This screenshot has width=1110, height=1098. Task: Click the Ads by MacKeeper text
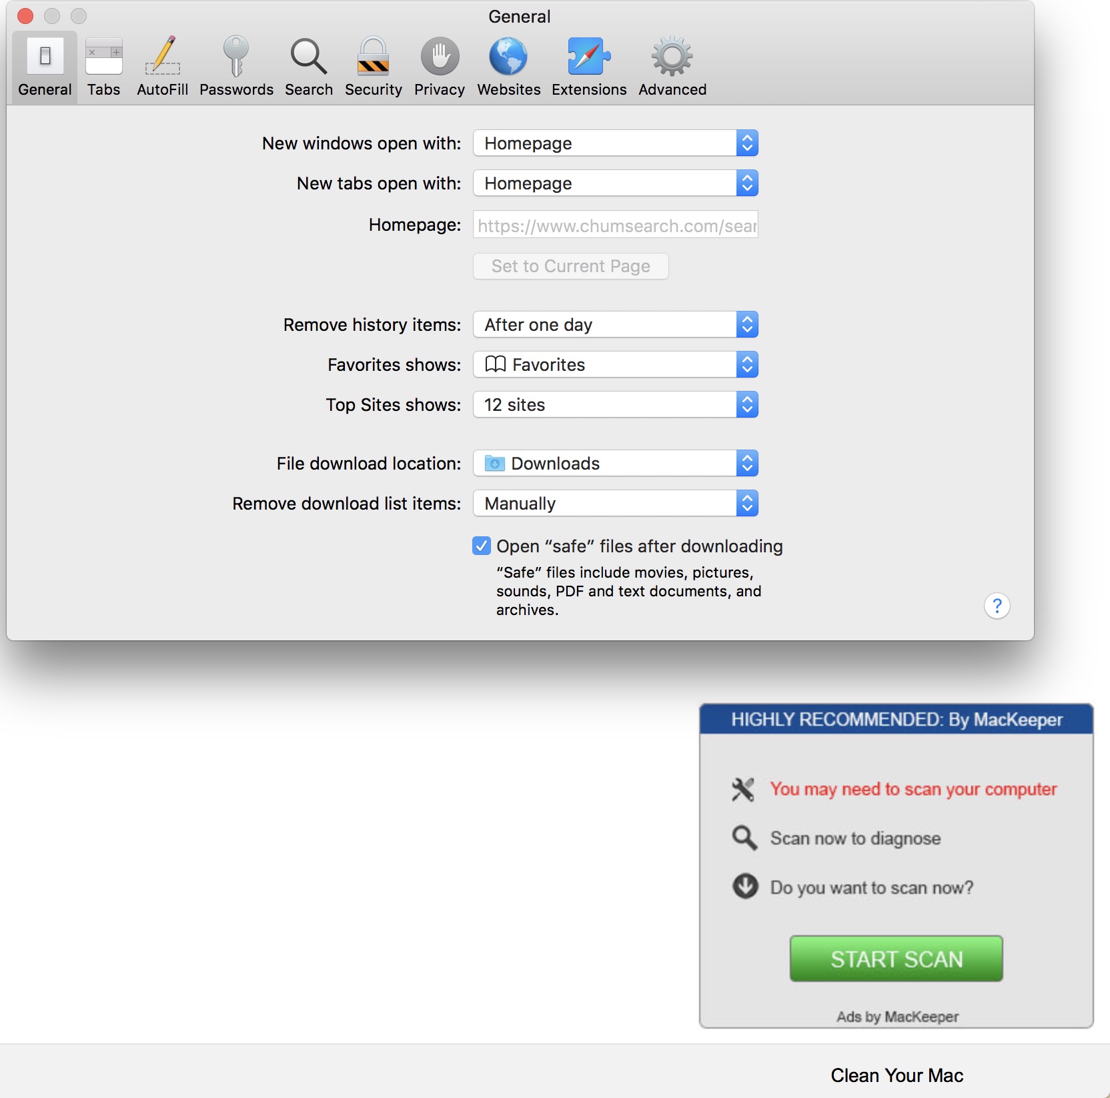click(x=898, y=1017)
